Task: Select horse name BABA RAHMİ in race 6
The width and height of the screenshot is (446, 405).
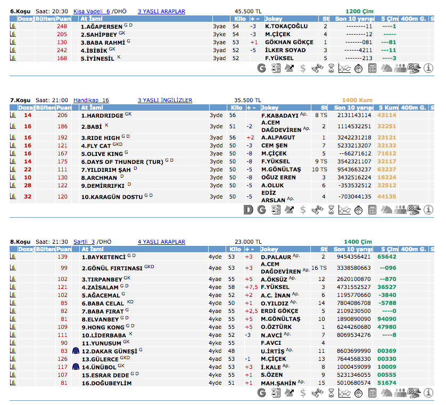Action: (x=103, y=42)
